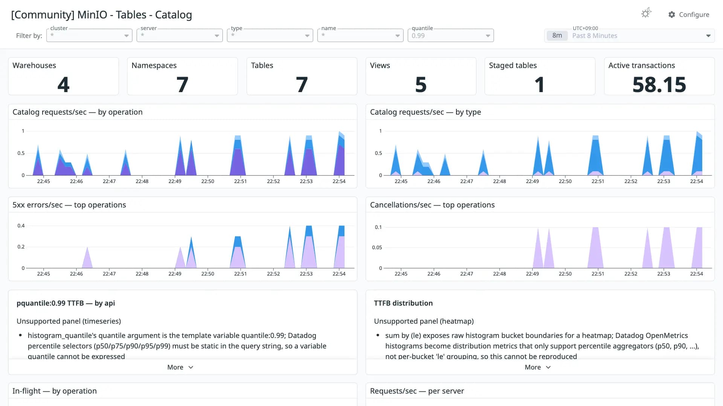723x406 pixels.
Task: Select the Views value 5
Action: pyautogui.click(x=421, y=84)
